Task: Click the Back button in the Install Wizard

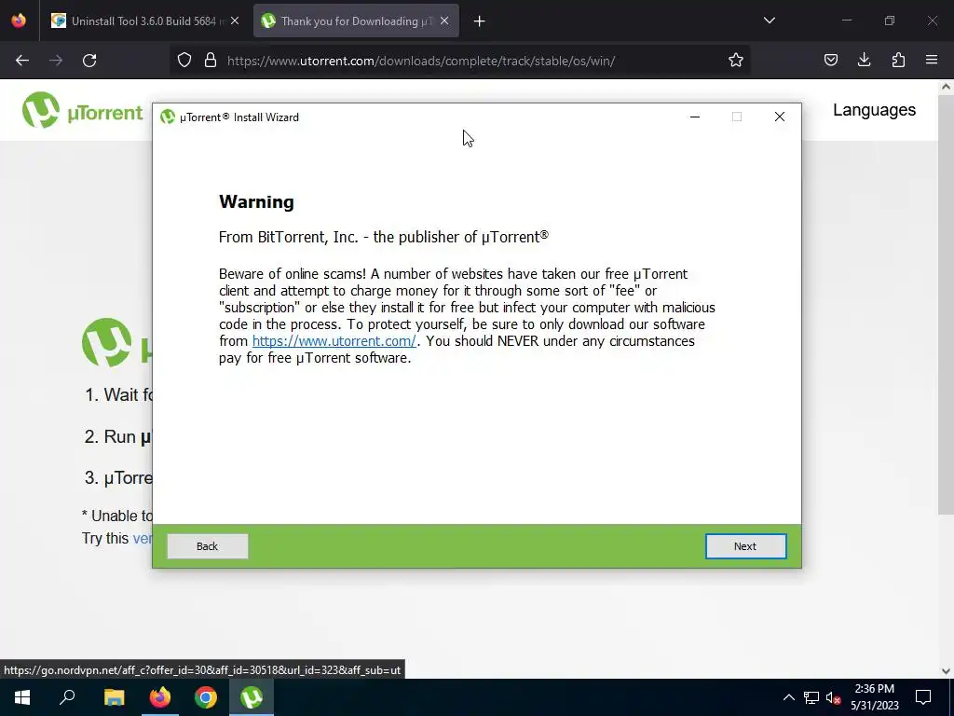Action: pos(207,546)
